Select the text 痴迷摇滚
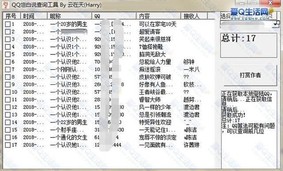The width and height of the screenshot is (283, 171). (x=149, y=69)
